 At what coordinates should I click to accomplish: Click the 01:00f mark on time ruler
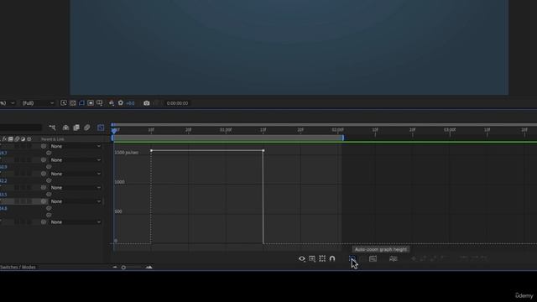[226, 130]
